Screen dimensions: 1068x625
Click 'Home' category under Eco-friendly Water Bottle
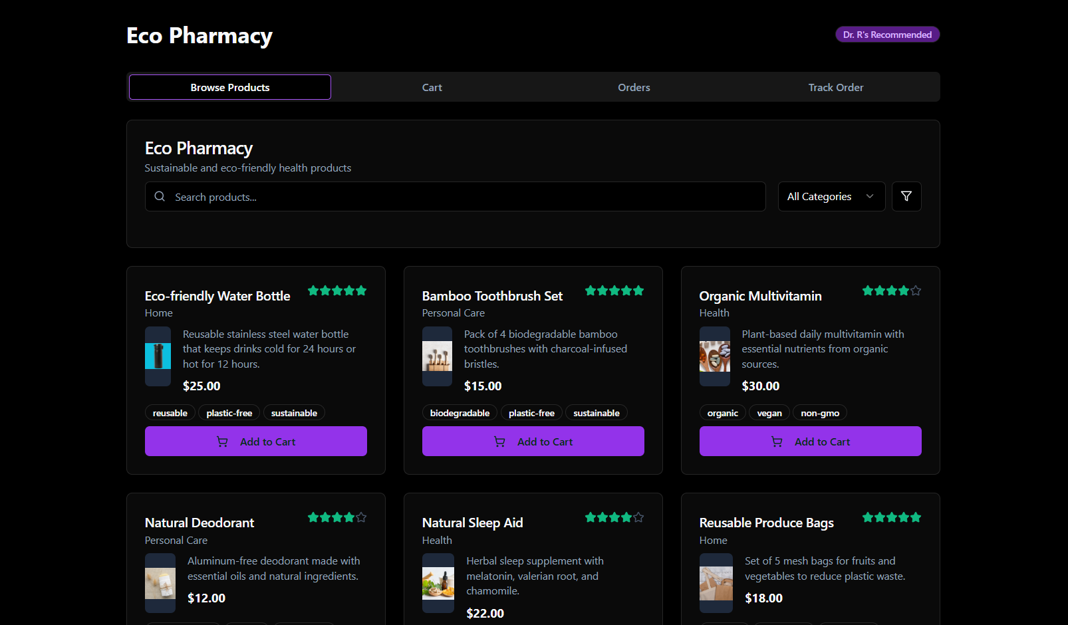click(159, 312)
